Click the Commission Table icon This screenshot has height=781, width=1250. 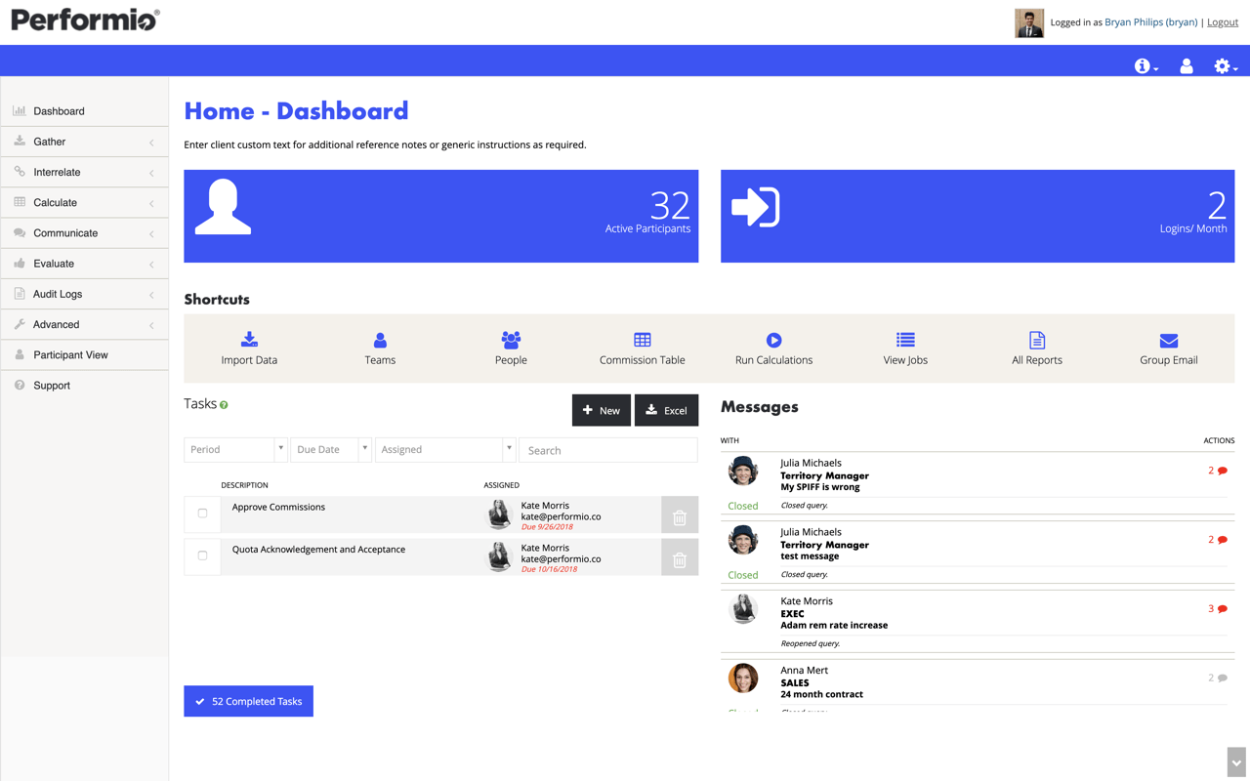[642, 348]
